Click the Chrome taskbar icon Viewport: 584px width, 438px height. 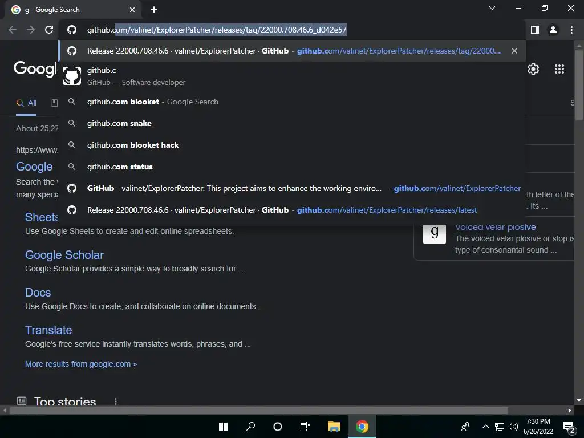362,427
